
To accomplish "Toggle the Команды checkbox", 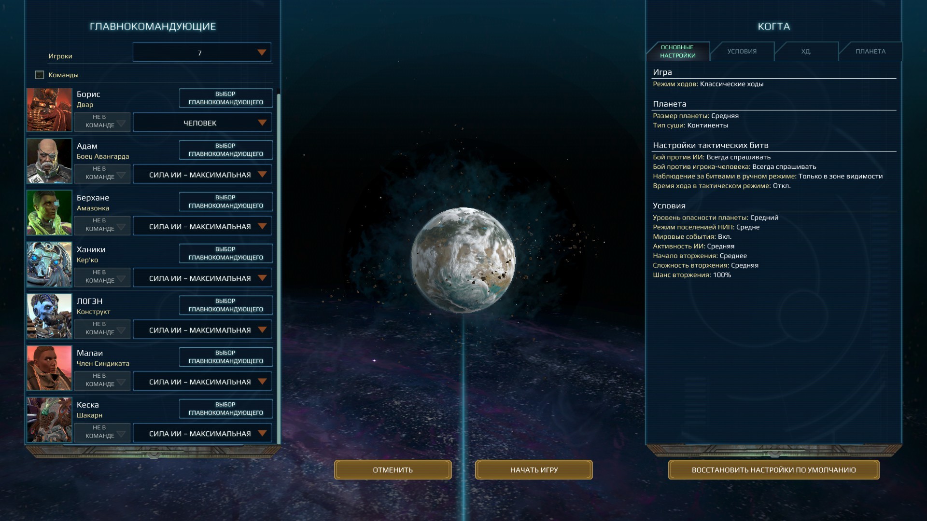I will tap(39, 74).
